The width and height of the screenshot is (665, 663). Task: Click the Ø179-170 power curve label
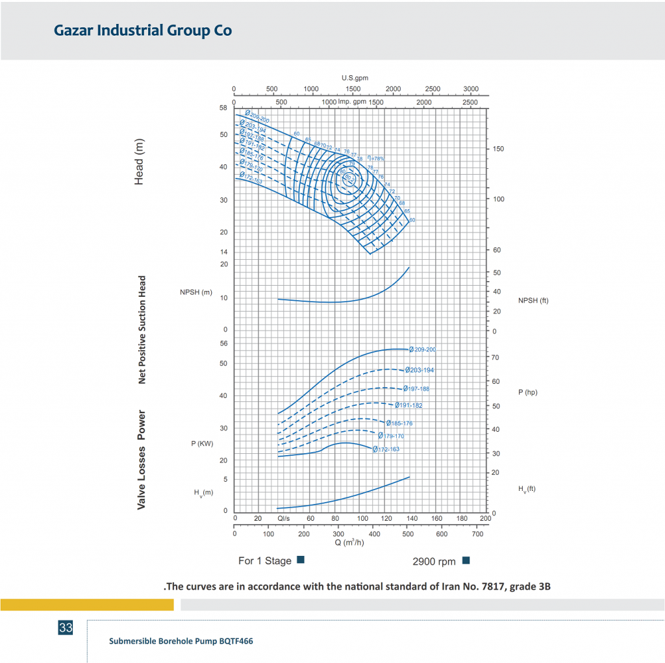pos(391,436)
